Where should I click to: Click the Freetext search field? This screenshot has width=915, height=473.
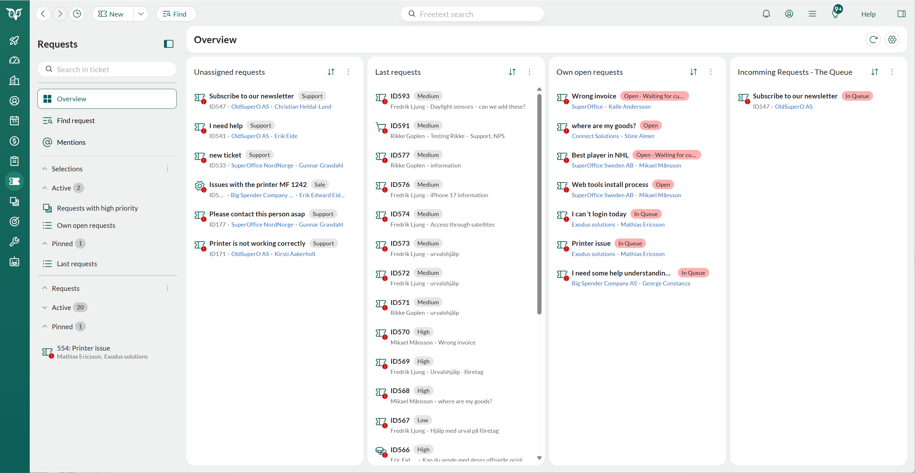coord(472,14)
